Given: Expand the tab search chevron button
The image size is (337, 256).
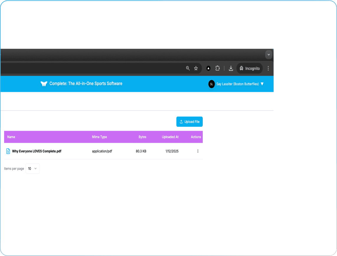Looking at the screenshot, I should tap(269, 54).
